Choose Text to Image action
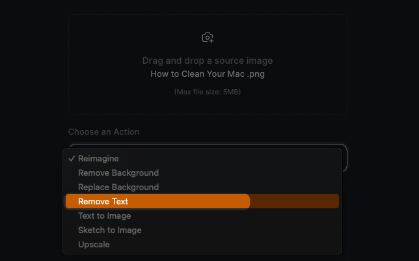This screenshot has height=261, width=419. [104, 216]
